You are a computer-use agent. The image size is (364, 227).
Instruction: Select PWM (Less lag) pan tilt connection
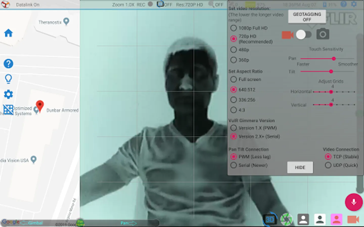tap(250, 157)
